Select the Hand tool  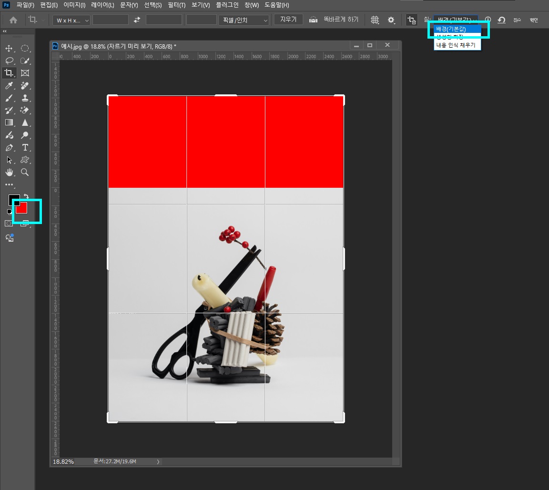coord(9,173)
